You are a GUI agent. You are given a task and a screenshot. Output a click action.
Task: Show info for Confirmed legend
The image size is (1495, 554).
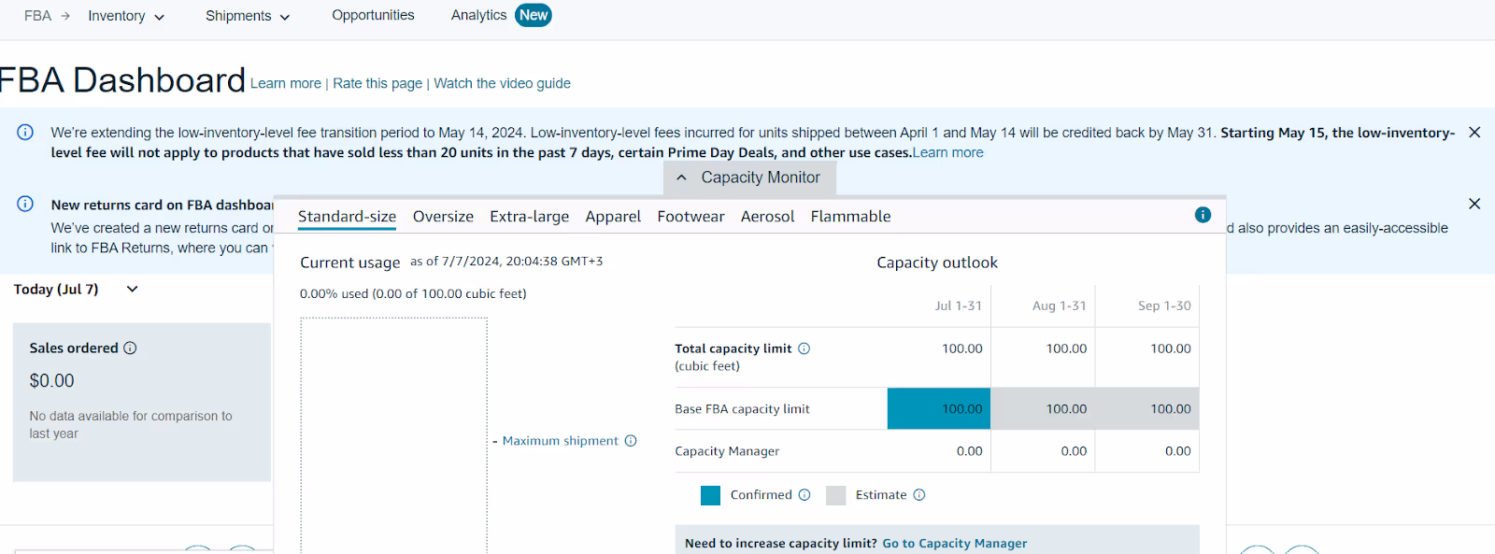(x=804, y=495)
